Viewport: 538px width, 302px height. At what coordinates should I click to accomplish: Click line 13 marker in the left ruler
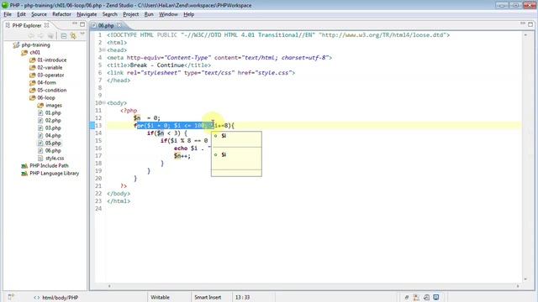[92, 125]
